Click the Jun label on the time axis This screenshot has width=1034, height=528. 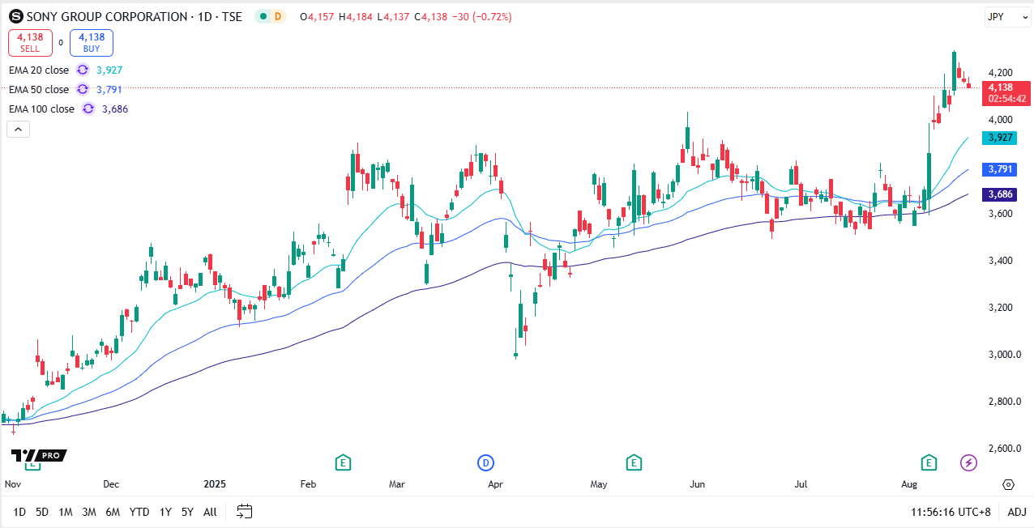pos(697,484)
